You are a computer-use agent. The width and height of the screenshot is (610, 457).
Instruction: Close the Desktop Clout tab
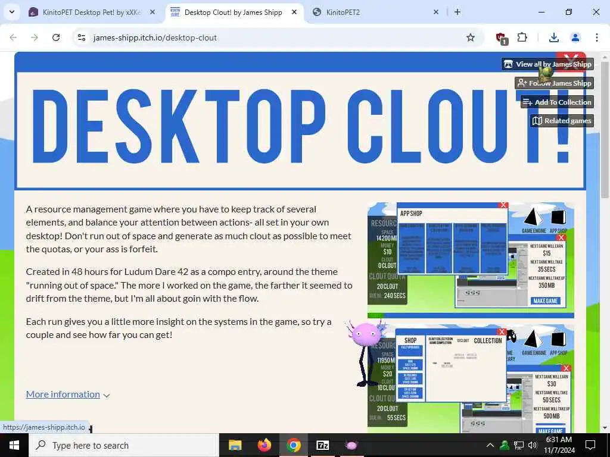pos(294,12)
